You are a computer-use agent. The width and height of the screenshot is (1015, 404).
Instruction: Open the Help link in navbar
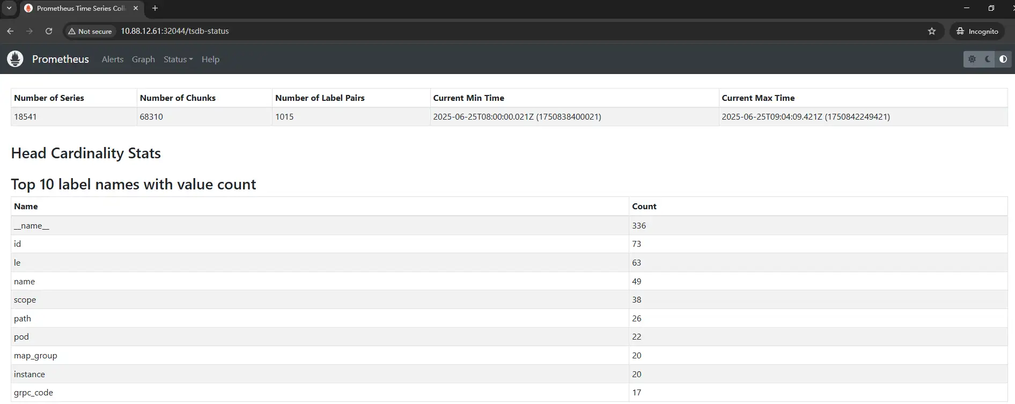tap(210, 60)
